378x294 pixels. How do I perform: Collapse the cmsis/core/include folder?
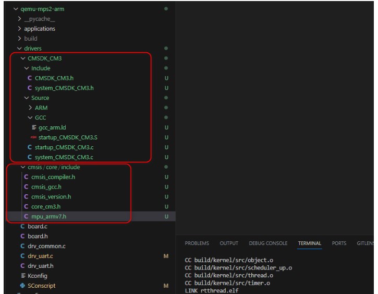click(23, 167)
